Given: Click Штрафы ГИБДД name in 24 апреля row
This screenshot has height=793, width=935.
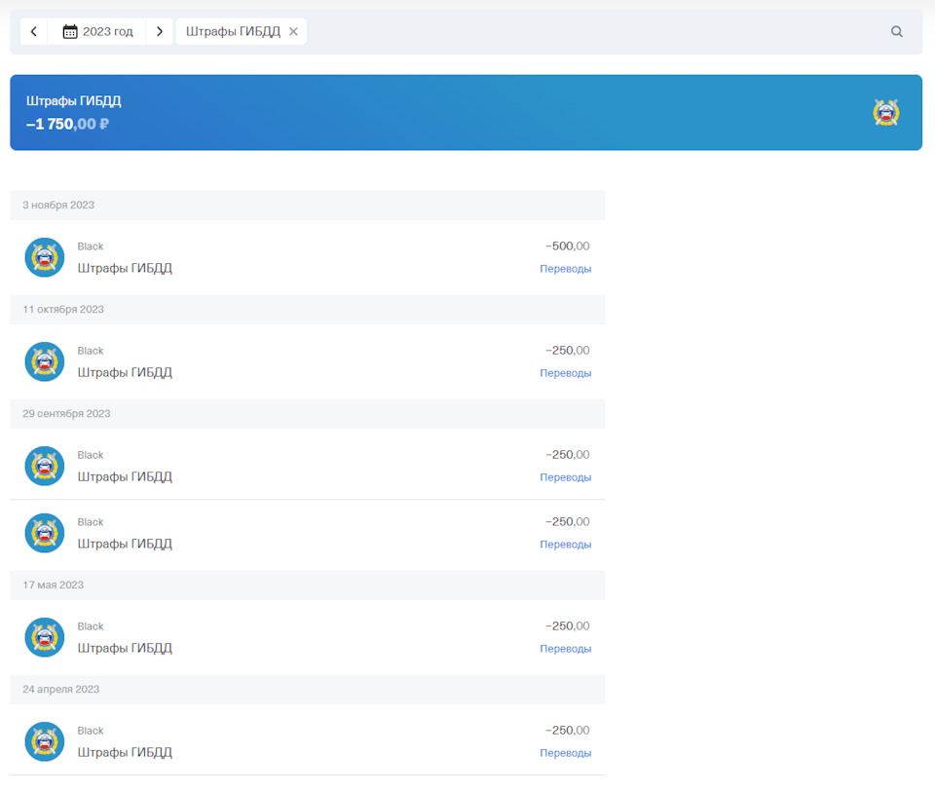Looking at the screenshot, I should [x=125, y=752].
